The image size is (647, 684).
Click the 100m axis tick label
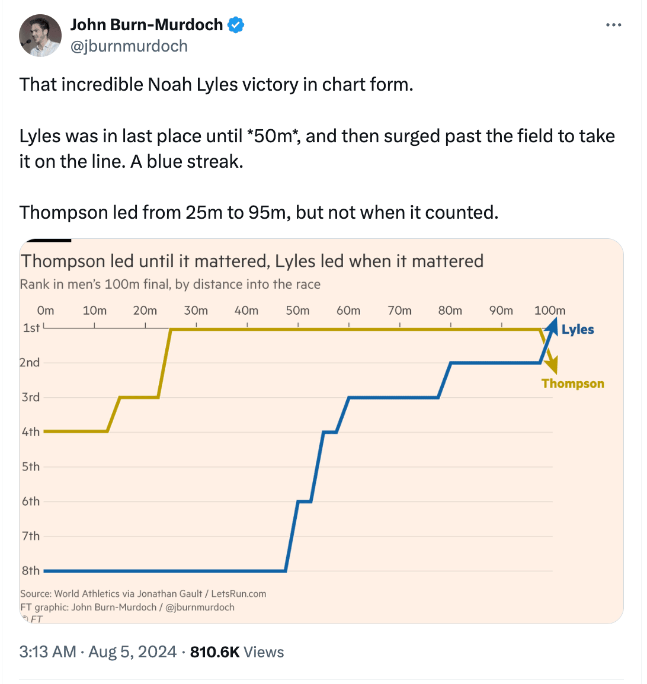point(550,311)
